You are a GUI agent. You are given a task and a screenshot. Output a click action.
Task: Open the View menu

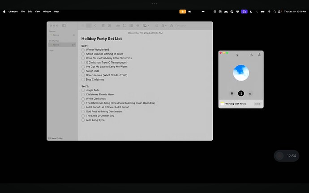tap(38, 12)
